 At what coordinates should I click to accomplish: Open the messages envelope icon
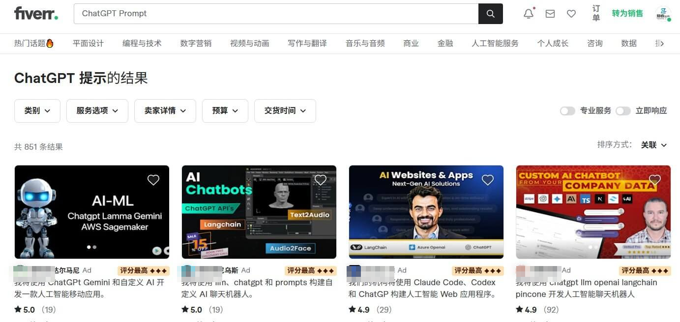(x=550, y=14)
